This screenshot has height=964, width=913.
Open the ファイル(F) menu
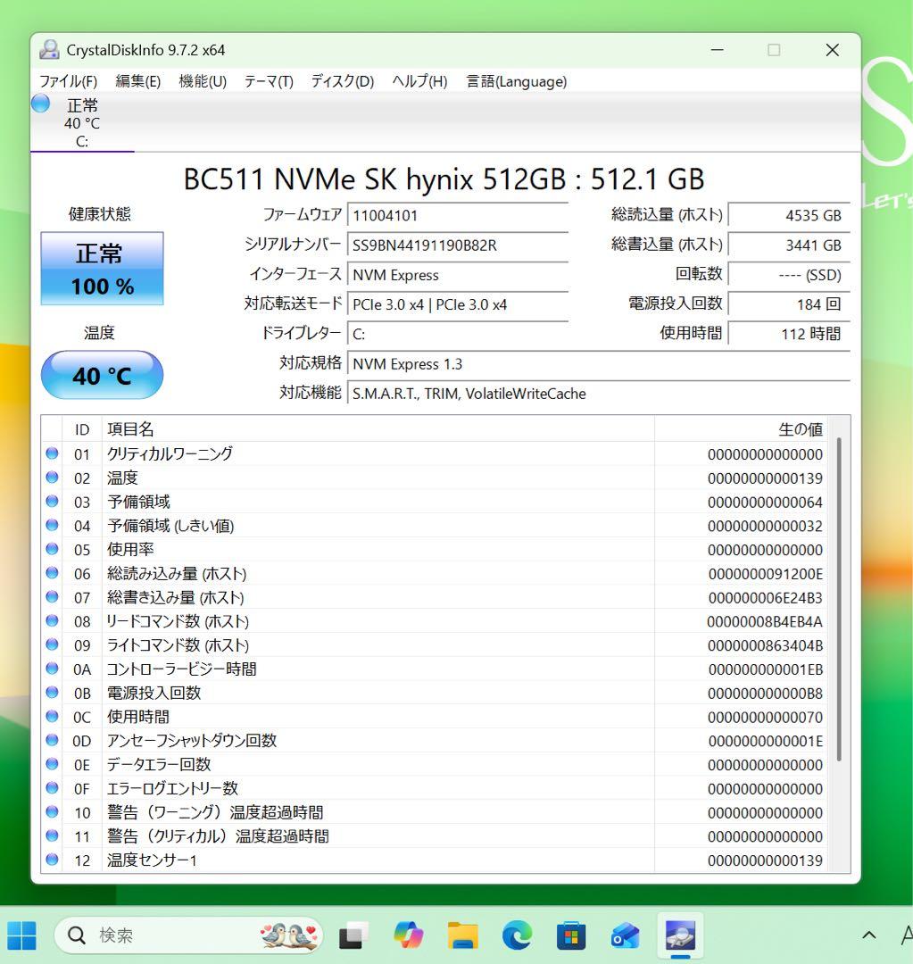tap(70, 81)
